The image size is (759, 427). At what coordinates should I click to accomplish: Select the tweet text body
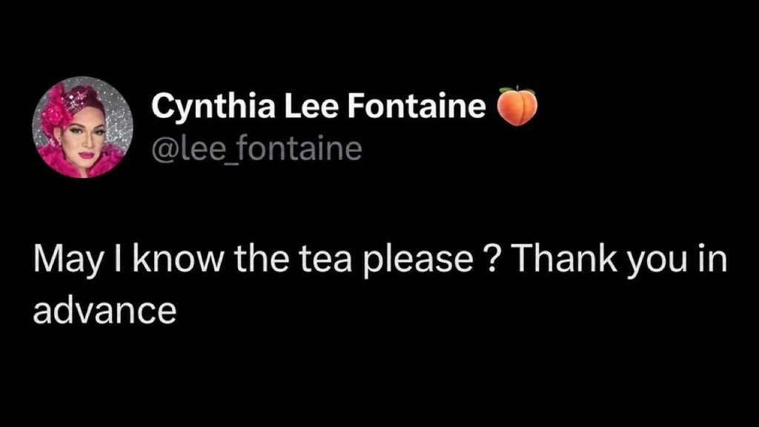(x=380, y=284)
